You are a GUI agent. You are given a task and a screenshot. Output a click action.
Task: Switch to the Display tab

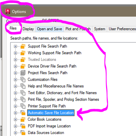(x=28, y=29)
